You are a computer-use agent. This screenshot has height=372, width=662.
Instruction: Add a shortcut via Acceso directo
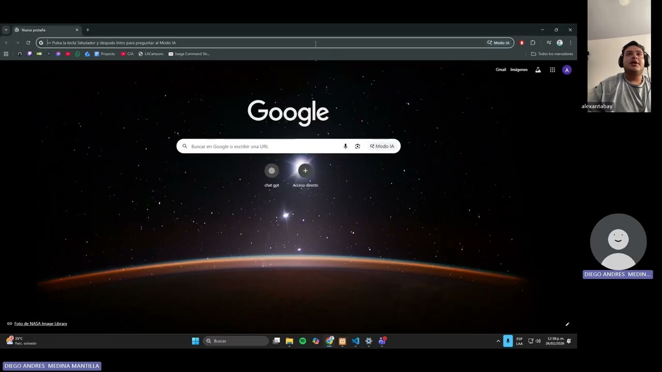305,176
